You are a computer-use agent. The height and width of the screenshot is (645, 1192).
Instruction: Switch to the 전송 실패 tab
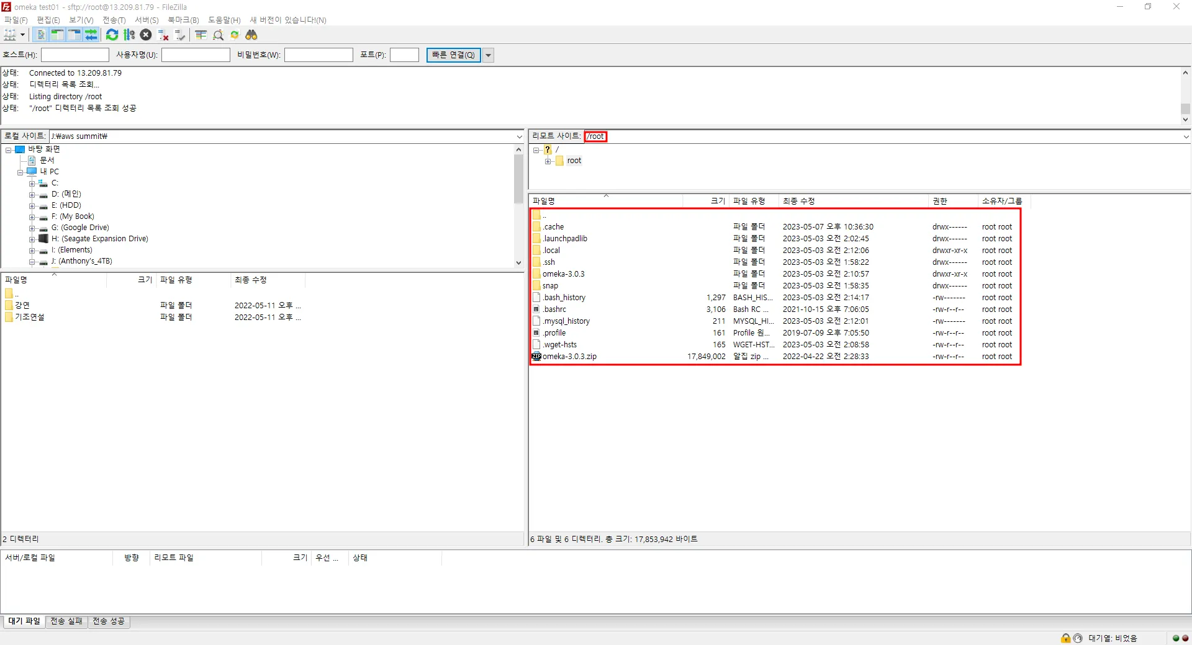pyautogui.click(x=66, y=621)
